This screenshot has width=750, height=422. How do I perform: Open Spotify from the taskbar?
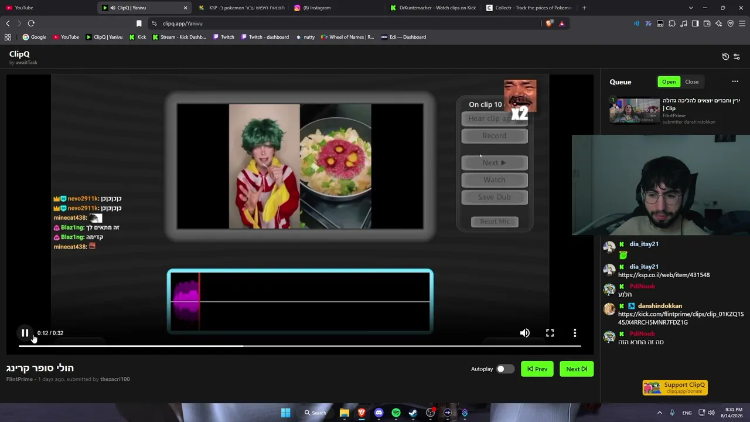[396, 413]
